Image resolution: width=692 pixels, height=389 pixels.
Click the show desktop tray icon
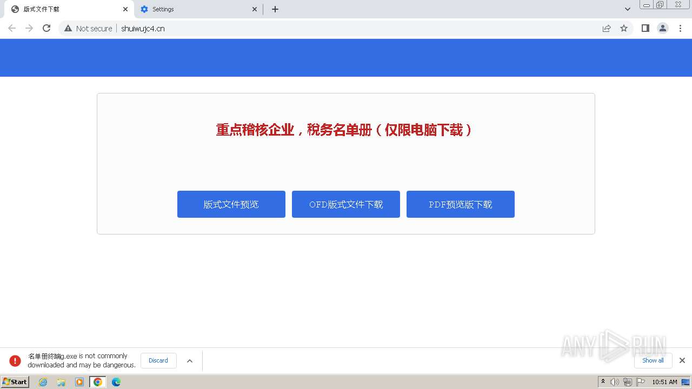coord(686,382)
